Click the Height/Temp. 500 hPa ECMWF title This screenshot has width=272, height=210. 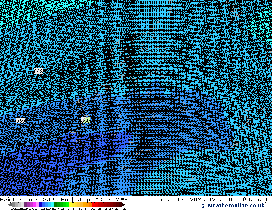(63, 200)
